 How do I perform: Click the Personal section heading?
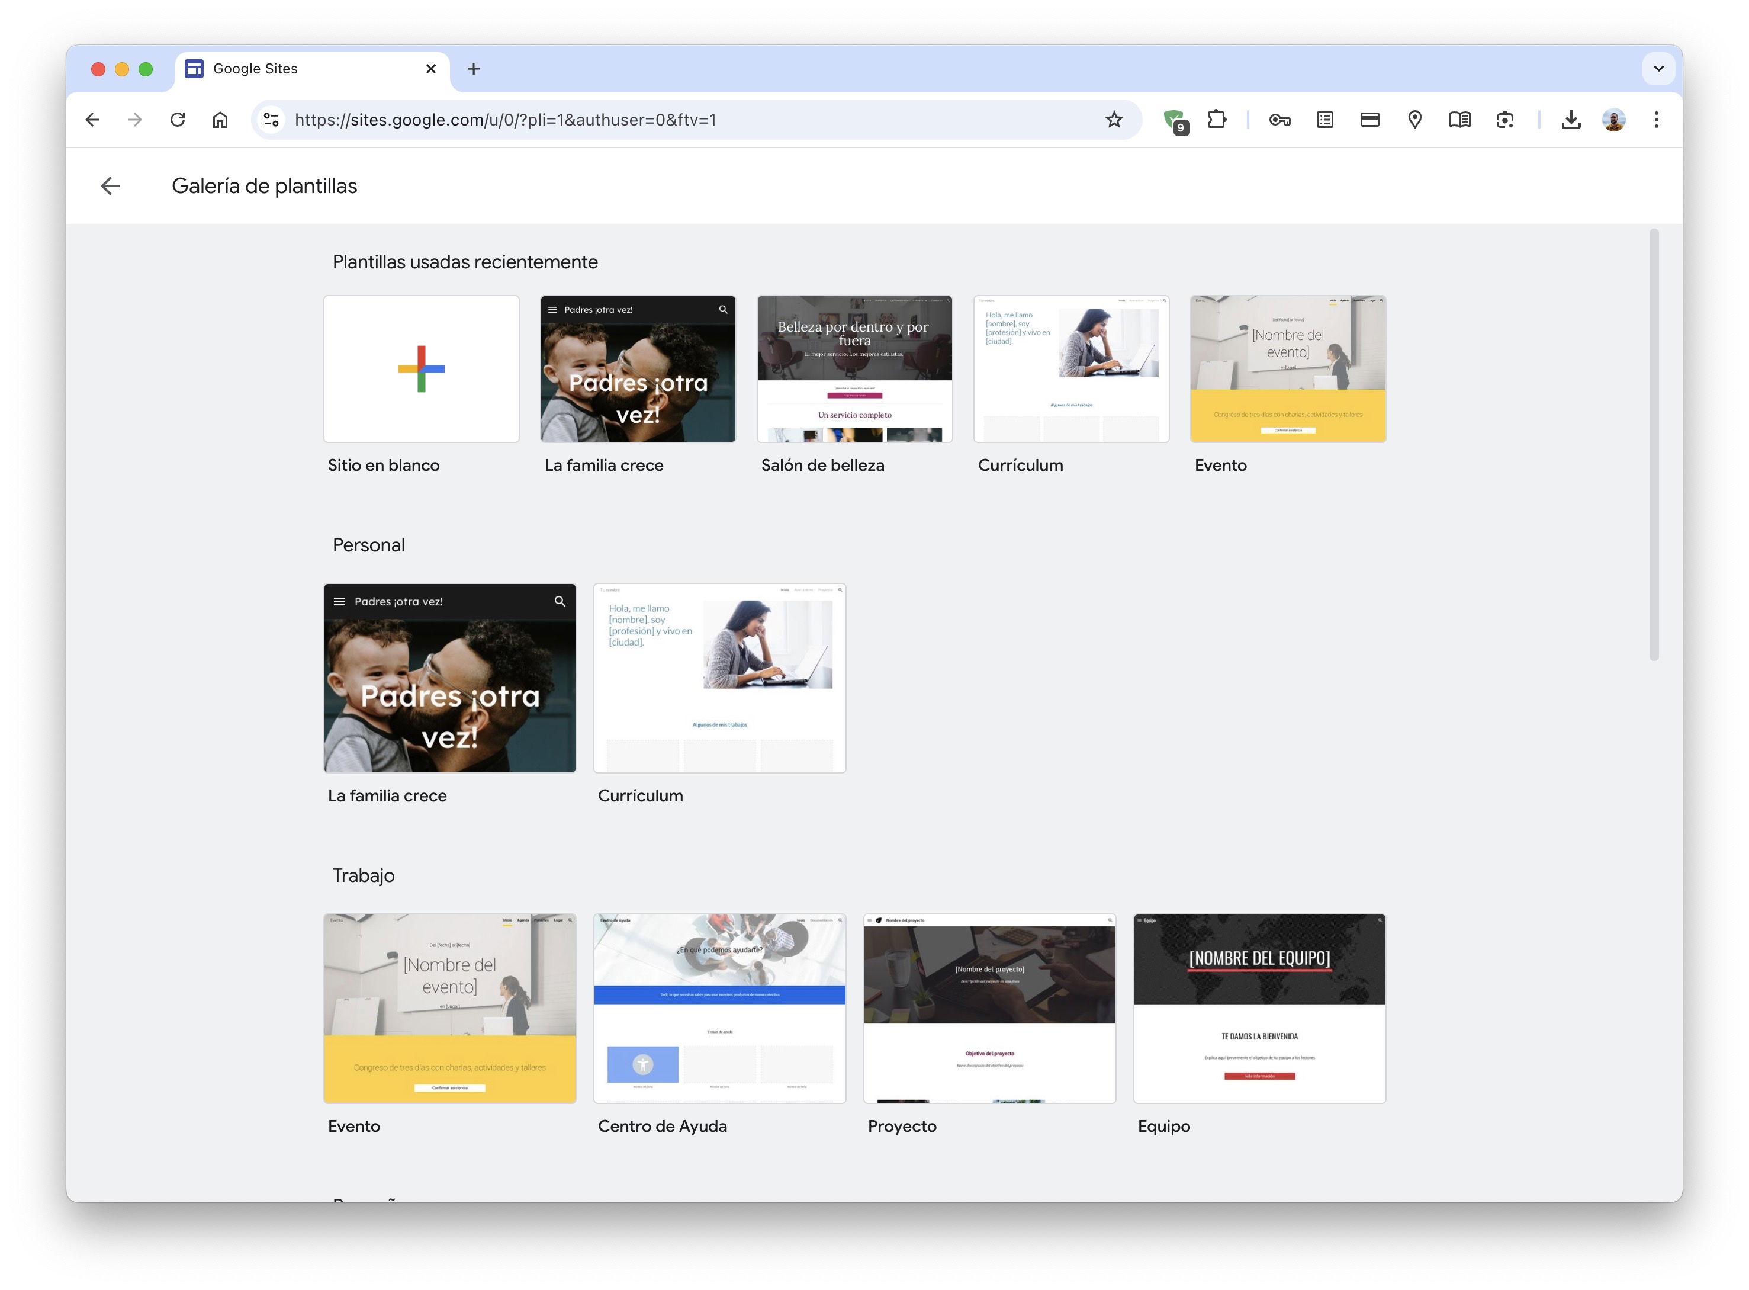368,545
